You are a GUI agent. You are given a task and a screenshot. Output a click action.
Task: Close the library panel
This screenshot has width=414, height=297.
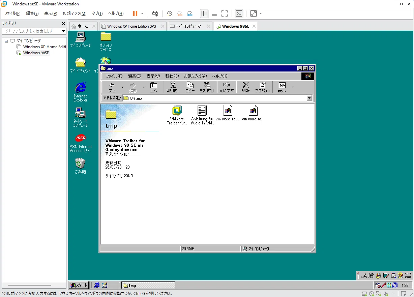tap(63, 24)
